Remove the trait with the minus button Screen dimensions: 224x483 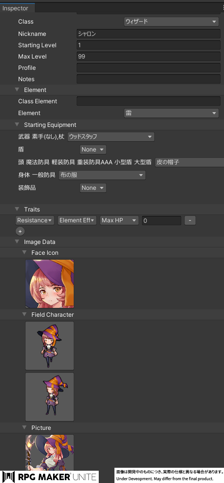[x=190, y=220]
